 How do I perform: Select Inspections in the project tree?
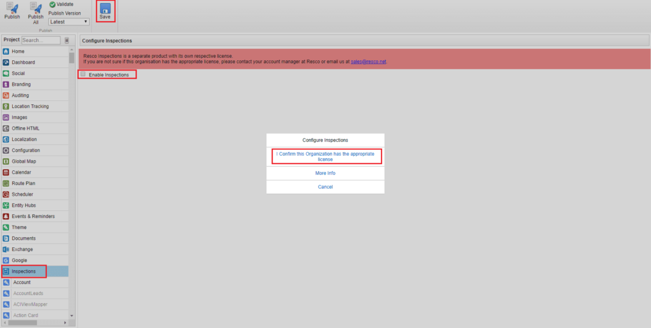(x=24, y=271)
